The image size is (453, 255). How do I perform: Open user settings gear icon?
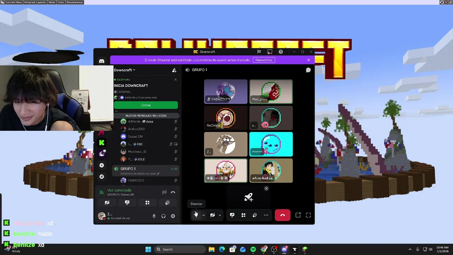(173, 216)
